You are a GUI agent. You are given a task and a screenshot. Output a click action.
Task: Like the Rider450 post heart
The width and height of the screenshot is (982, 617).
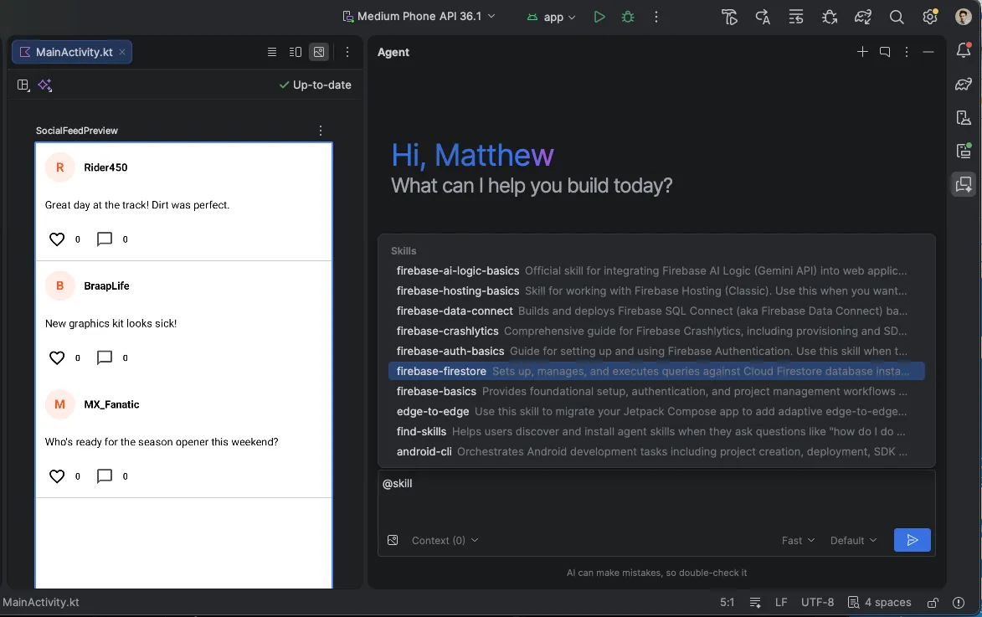tap(57, 239)
